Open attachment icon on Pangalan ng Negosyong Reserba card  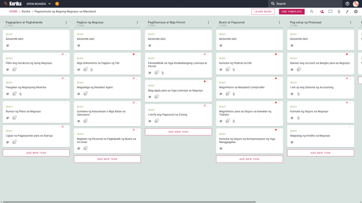coord(20,94)
